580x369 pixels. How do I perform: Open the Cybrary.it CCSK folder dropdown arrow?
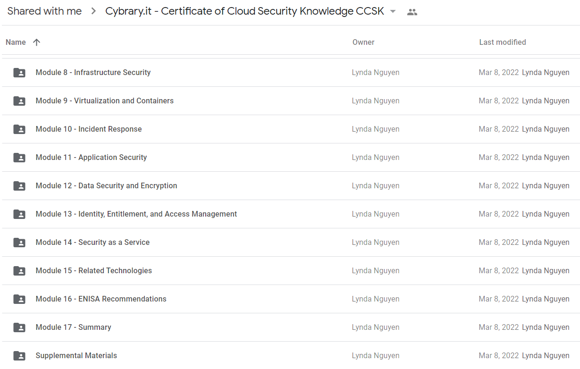point(393,12)
